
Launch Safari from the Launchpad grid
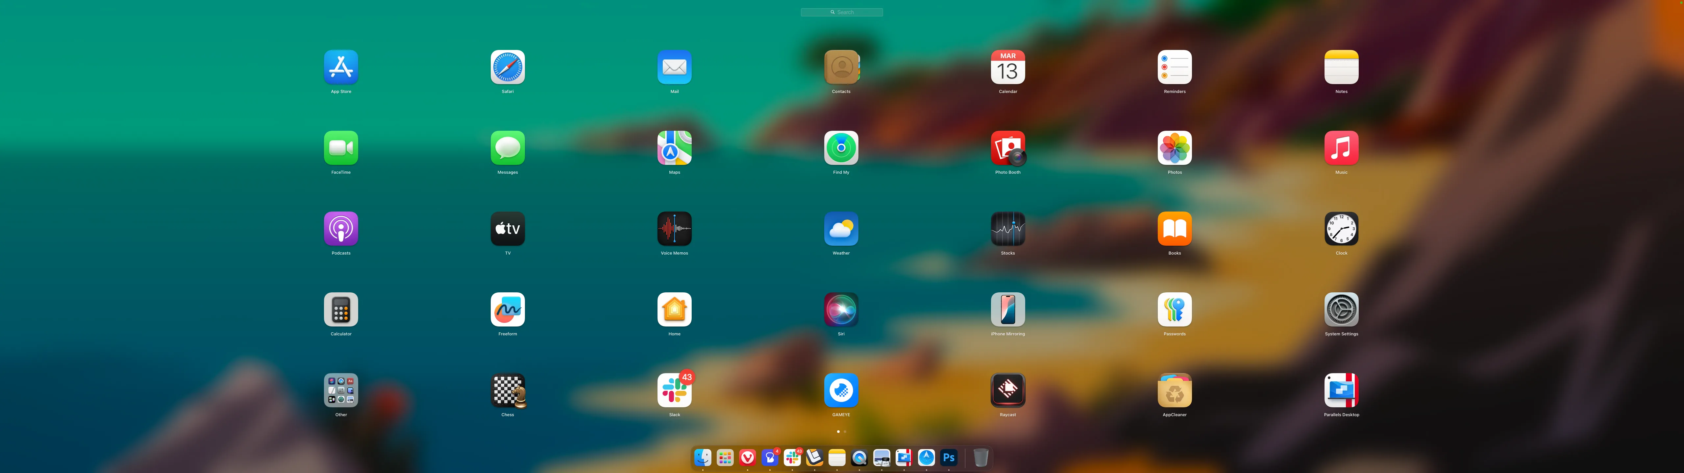[x=507, y=67]
